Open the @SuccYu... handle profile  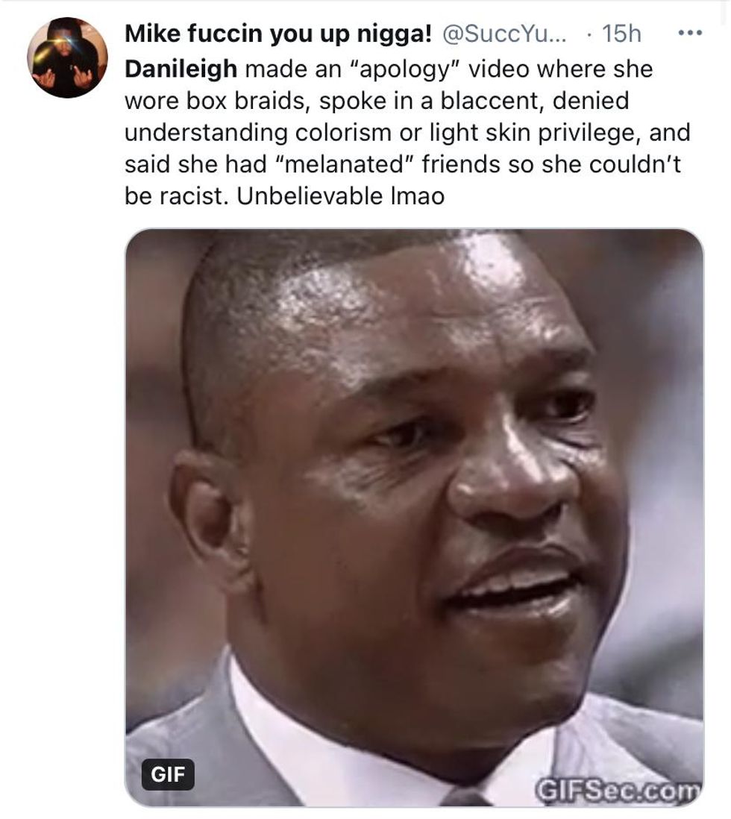coord(504,34)
